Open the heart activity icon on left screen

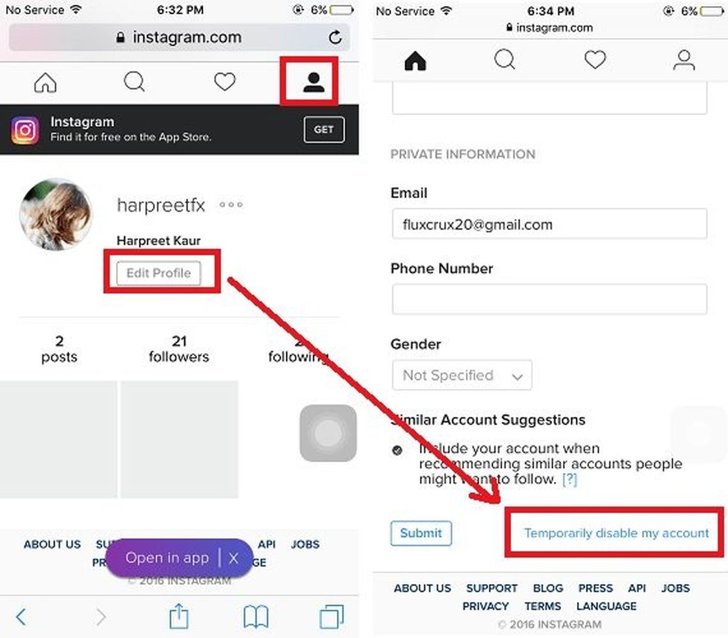224,82
